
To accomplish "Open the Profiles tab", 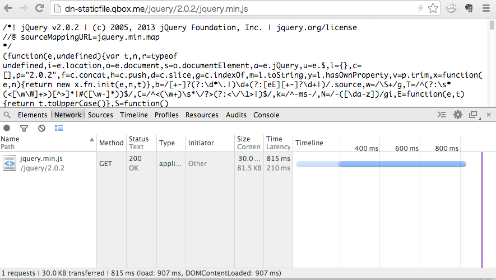I will (x=166, y=115).
